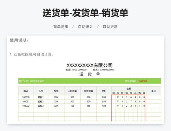Click the empty 备注 cell in row 102030
This screenshot has width=171, height=131.
tap(154, 97)
